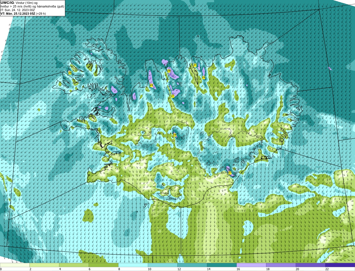Click the pale cyan 8–10 m/s legend swatch
The height and width of the screenshot is (271, 355).
click(133, 265)
